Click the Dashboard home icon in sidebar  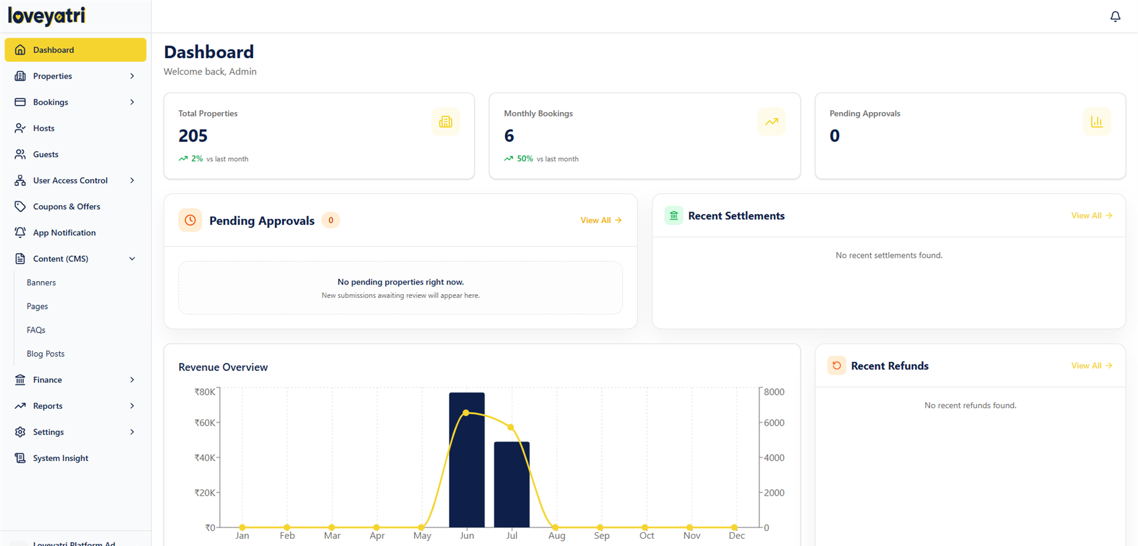[x=20, y=50]
